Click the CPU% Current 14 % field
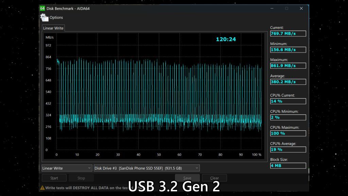 288,101
